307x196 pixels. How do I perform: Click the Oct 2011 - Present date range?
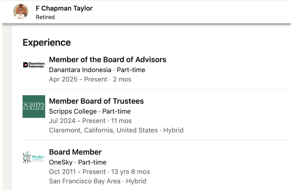point(78,172)
